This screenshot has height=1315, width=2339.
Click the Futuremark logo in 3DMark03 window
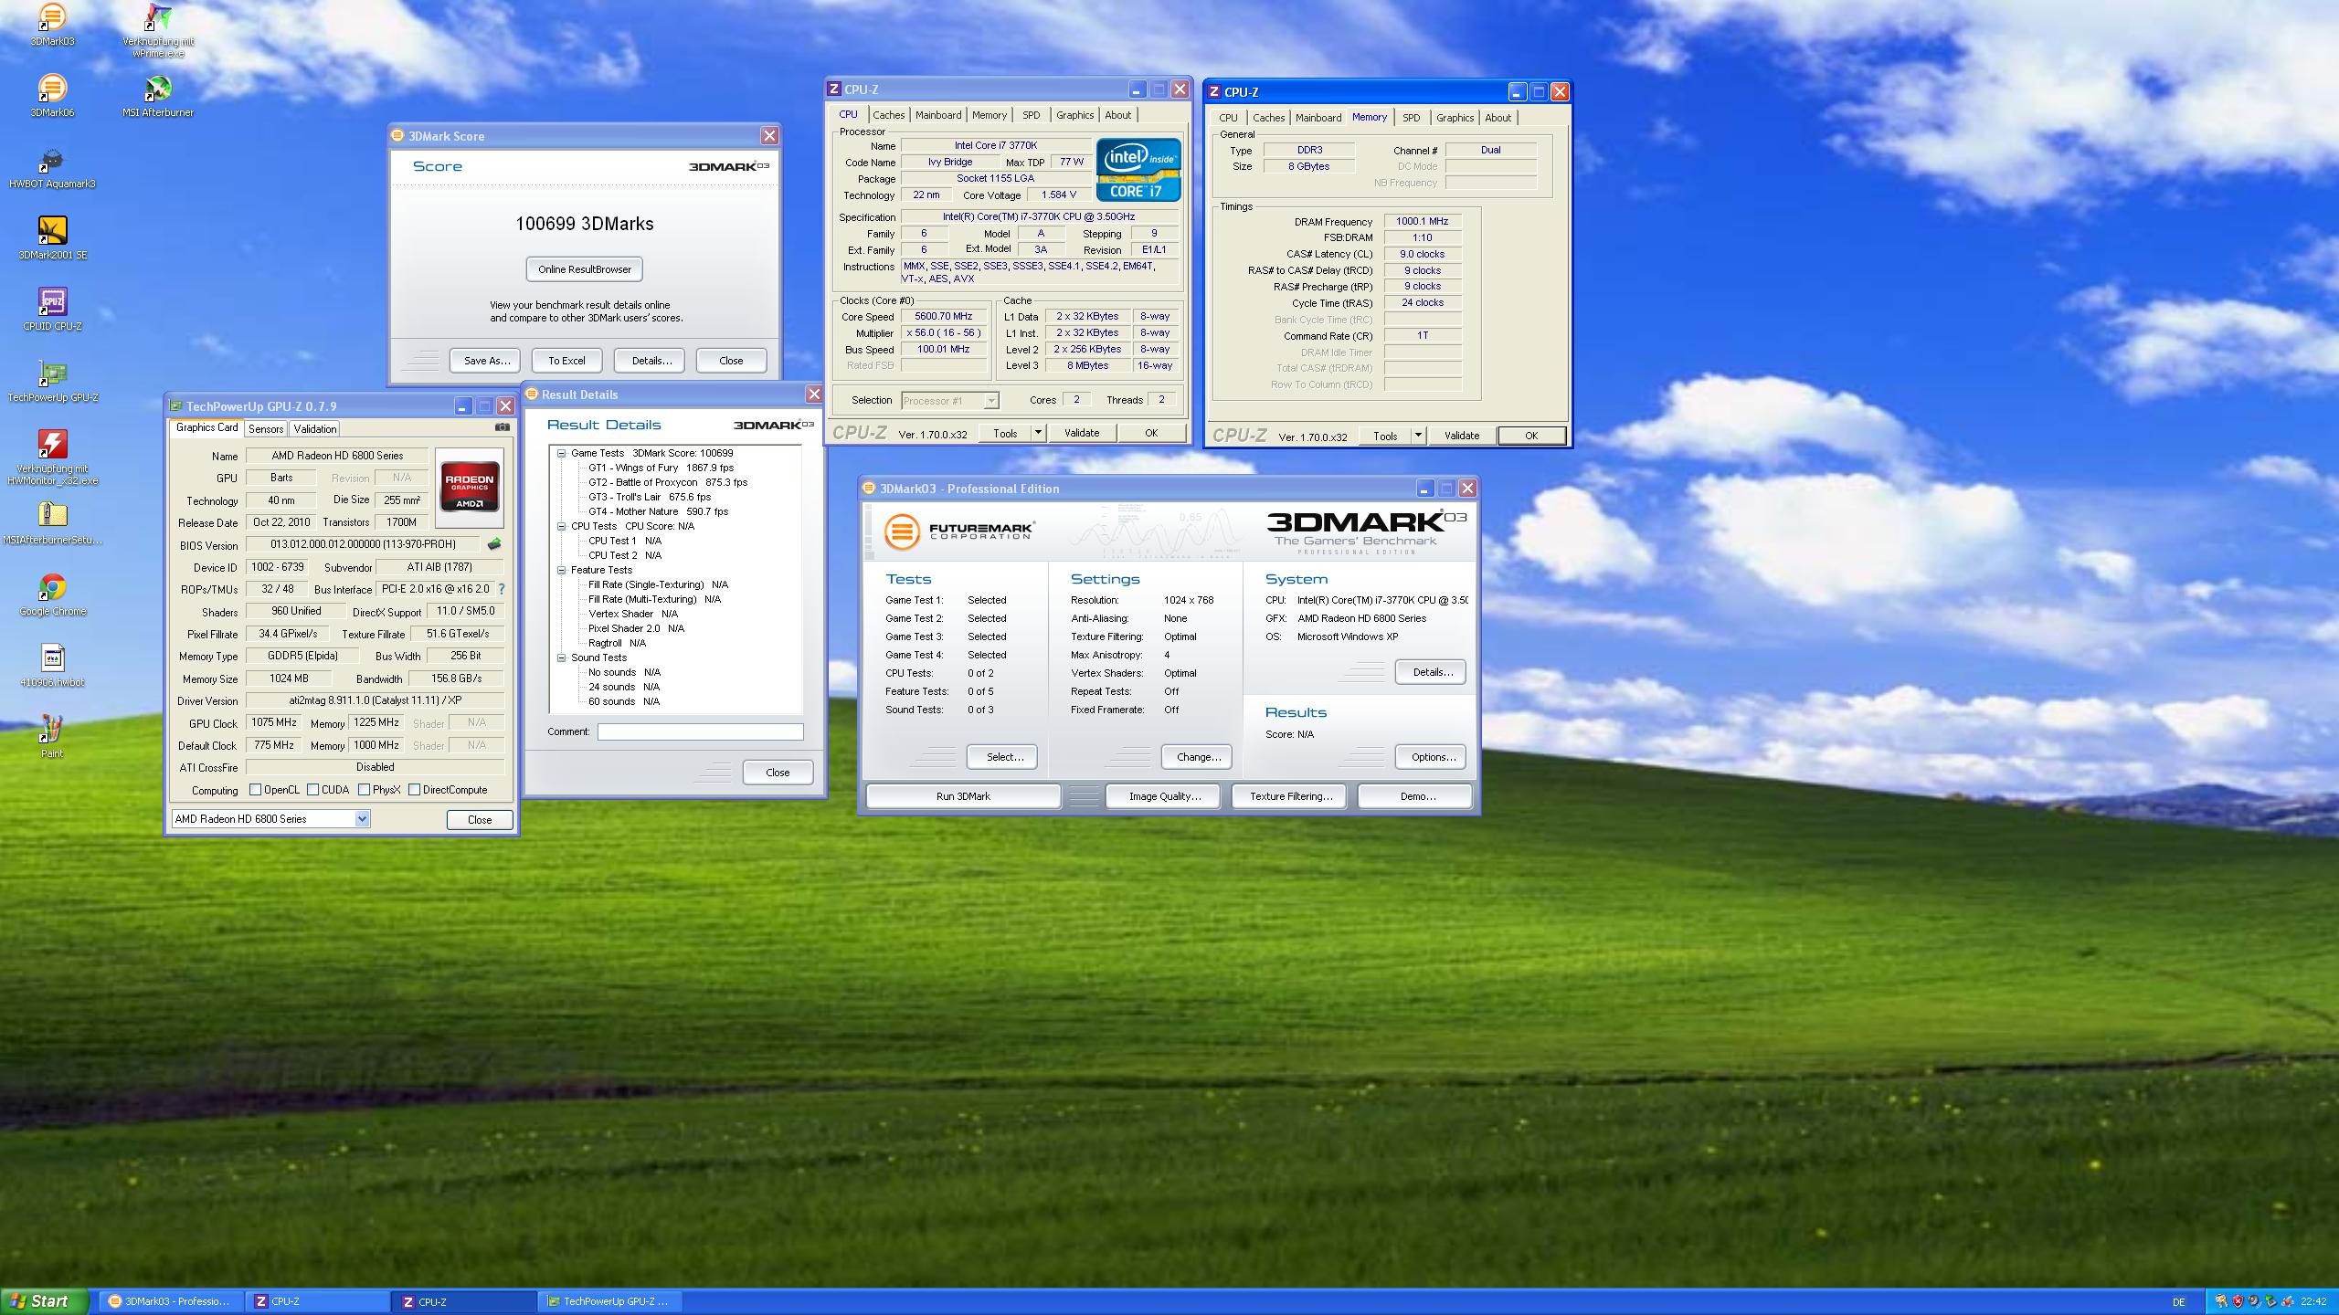(x=958, y=531)
